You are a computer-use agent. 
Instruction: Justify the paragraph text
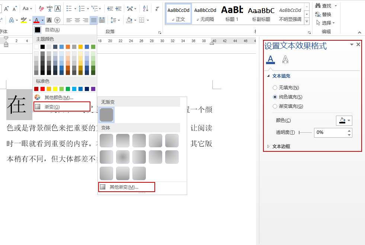tap(94, 20)
